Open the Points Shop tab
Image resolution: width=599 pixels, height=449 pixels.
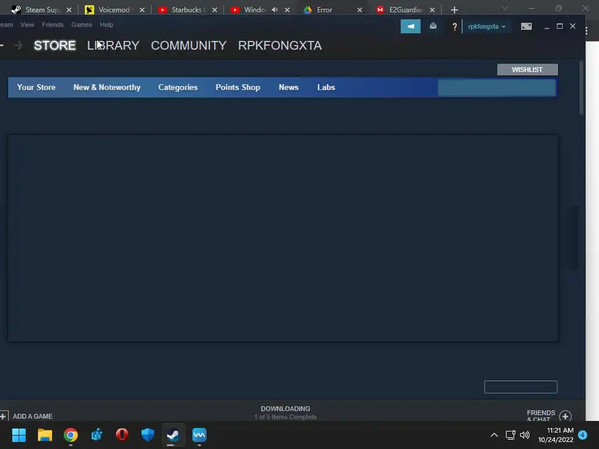click(x=237, y=88)
